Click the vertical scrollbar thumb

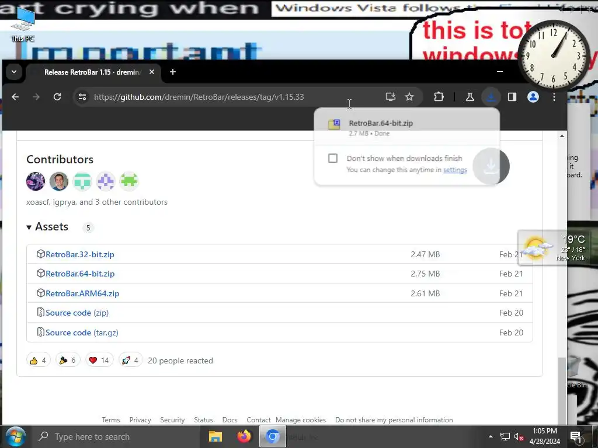[x=562, y=390]
